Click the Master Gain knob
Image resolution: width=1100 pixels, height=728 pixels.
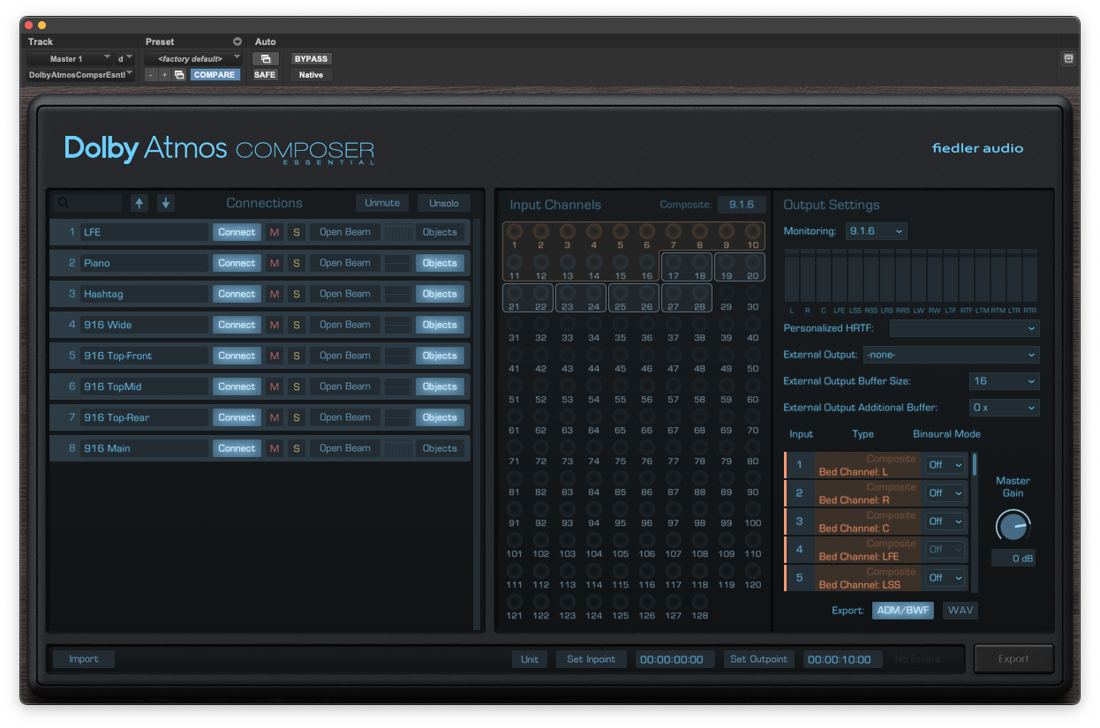[x=1013, y=527]
